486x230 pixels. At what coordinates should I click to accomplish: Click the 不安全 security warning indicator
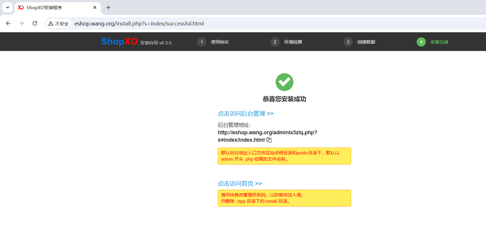[x=58, y=24]
